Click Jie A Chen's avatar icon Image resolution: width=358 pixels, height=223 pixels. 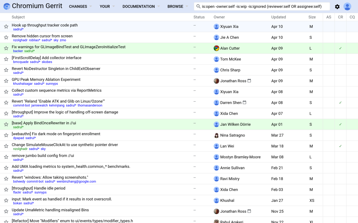click(216, 37)
